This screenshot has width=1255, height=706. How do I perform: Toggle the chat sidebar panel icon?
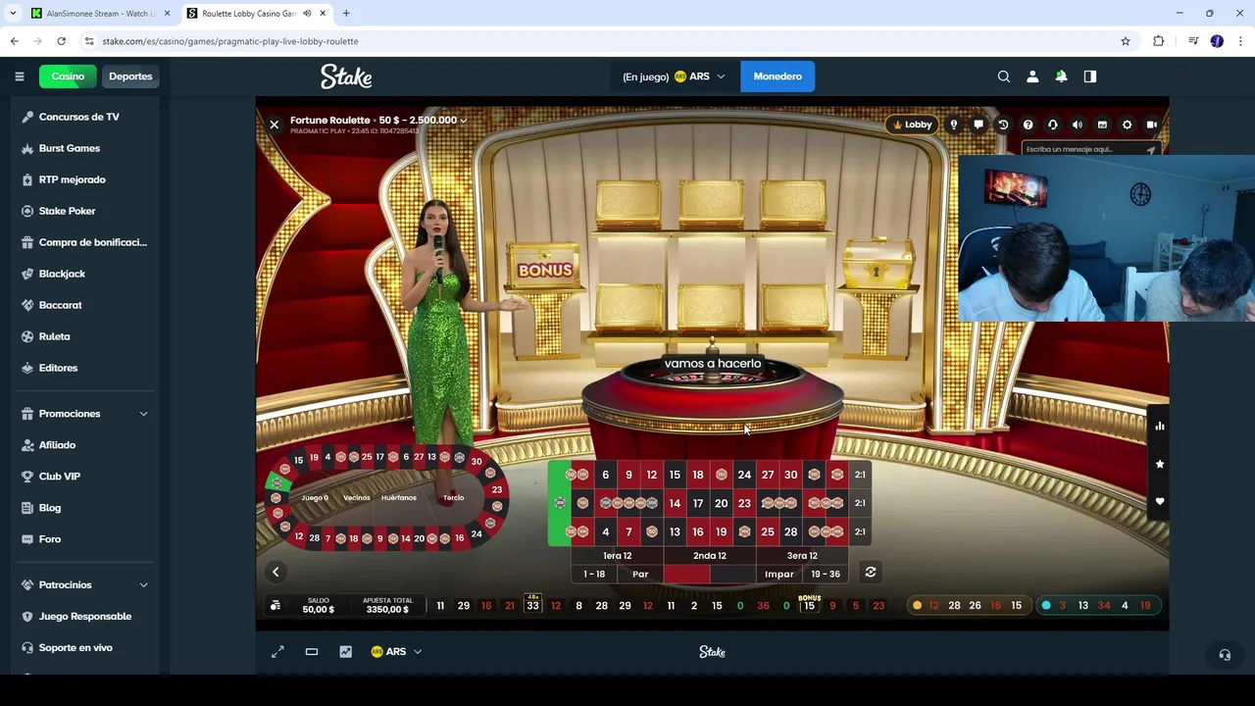tap(1089, 76)
